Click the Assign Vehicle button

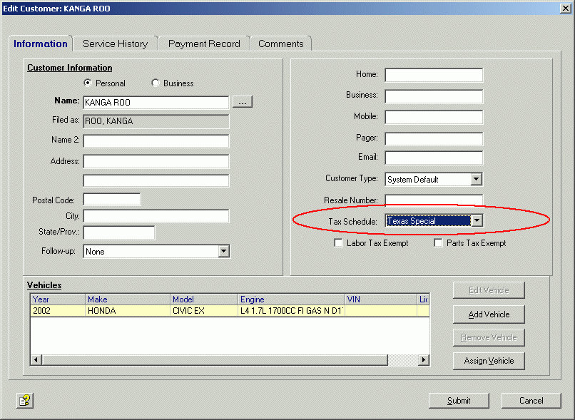click(x=489, y=361)
